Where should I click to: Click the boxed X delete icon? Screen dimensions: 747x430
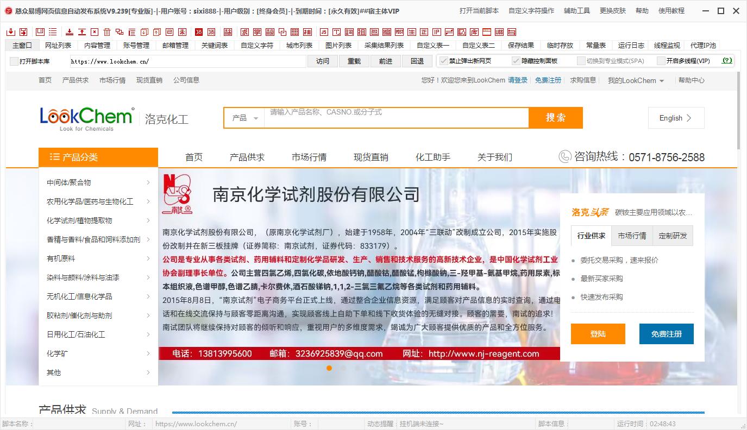(x=95, y=32)
